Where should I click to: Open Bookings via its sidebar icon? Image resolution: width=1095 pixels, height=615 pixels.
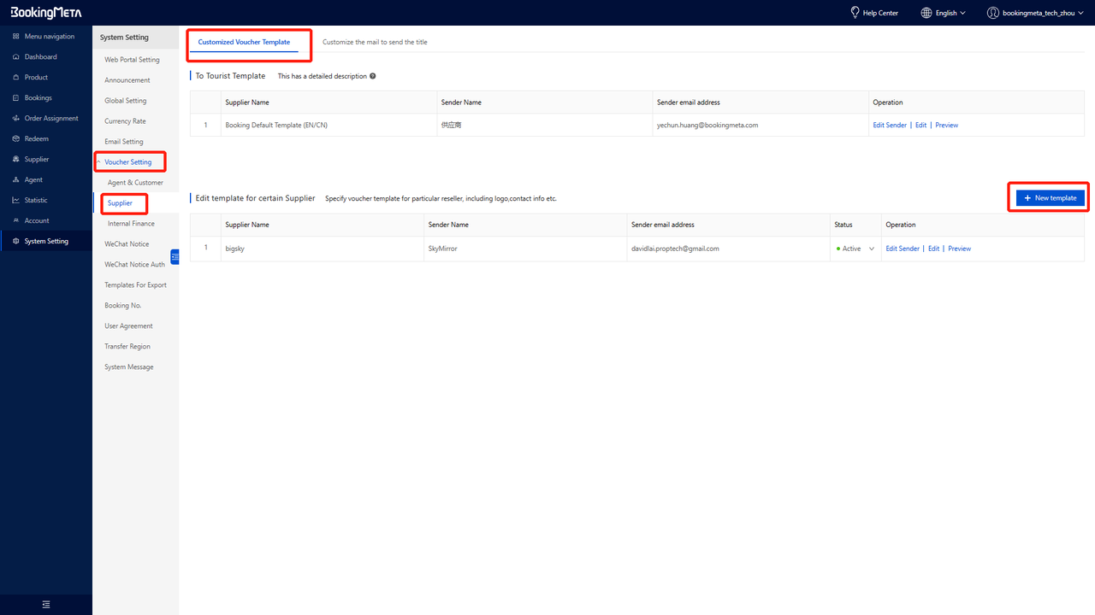15,98
